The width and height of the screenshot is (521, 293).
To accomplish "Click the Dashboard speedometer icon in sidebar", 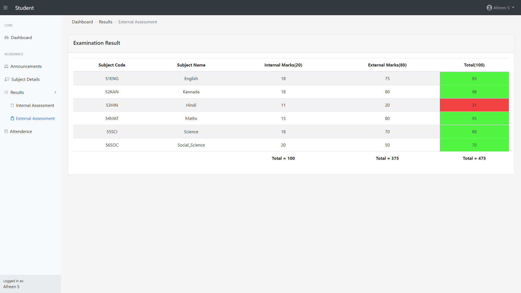I will [7, 38].
